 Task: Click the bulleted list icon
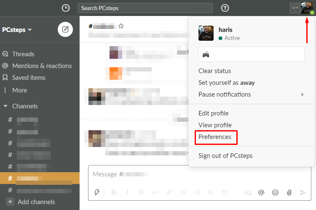pos(197,192)
